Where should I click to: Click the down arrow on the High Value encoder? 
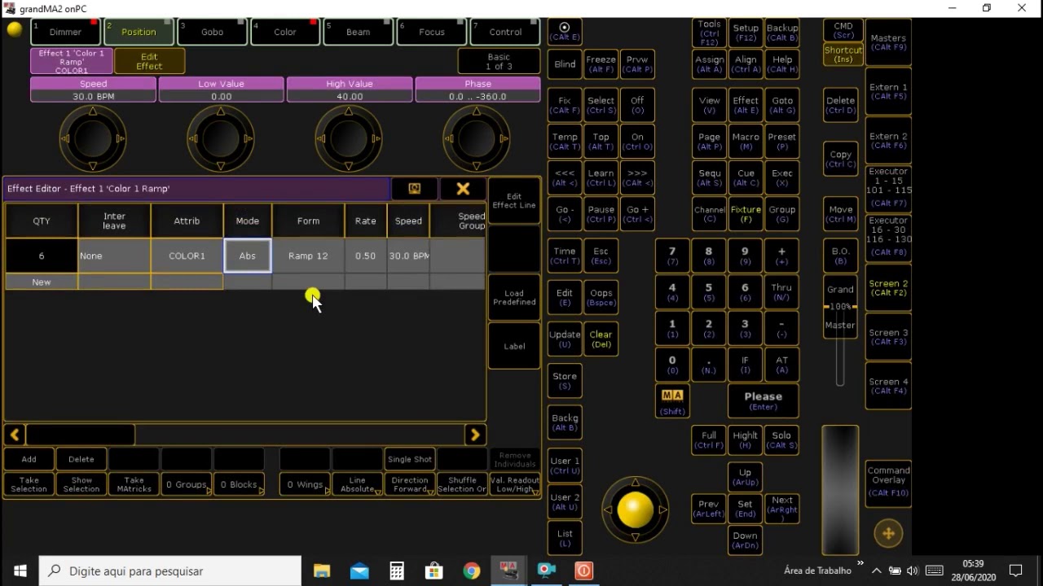tap(349, 166)
